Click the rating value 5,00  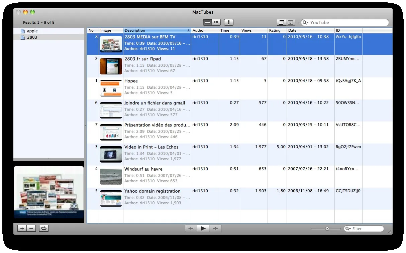click(281, 147)
